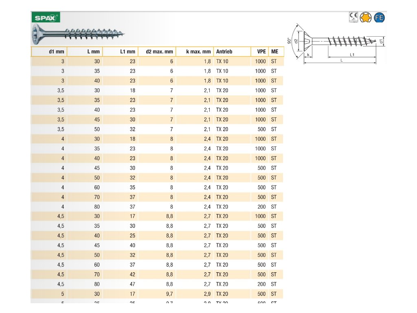
Task: Open the screw product photo
Action: coord(78,34)
